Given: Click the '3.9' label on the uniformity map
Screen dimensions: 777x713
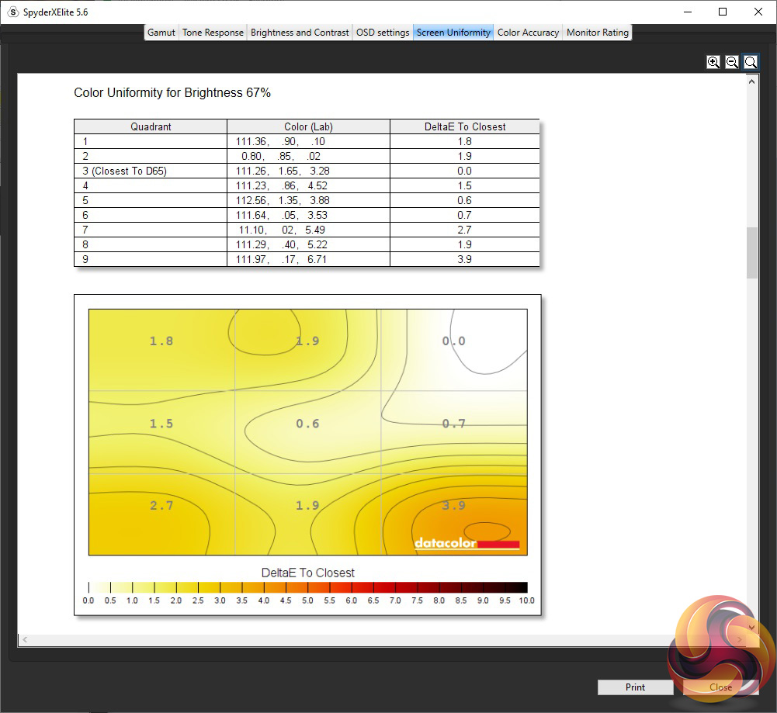Looking at the screenshot, I should pyautogui.click(x=454, y=506).
